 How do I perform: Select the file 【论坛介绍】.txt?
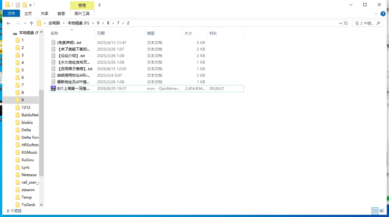pos(71,56)
